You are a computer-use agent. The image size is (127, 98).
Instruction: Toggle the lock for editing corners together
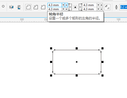click(75, 7)
